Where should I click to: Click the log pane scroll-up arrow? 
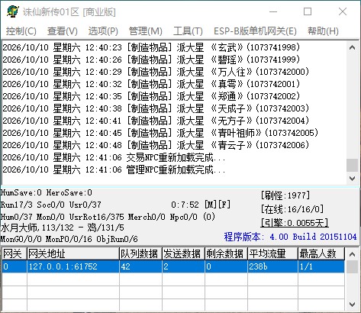coord(353,47)
